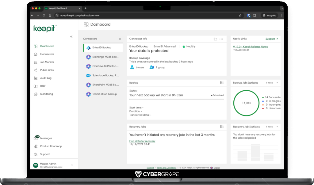
Task: Click the Recovery Jobs list-settings icon
Action: tap(222, 126)
